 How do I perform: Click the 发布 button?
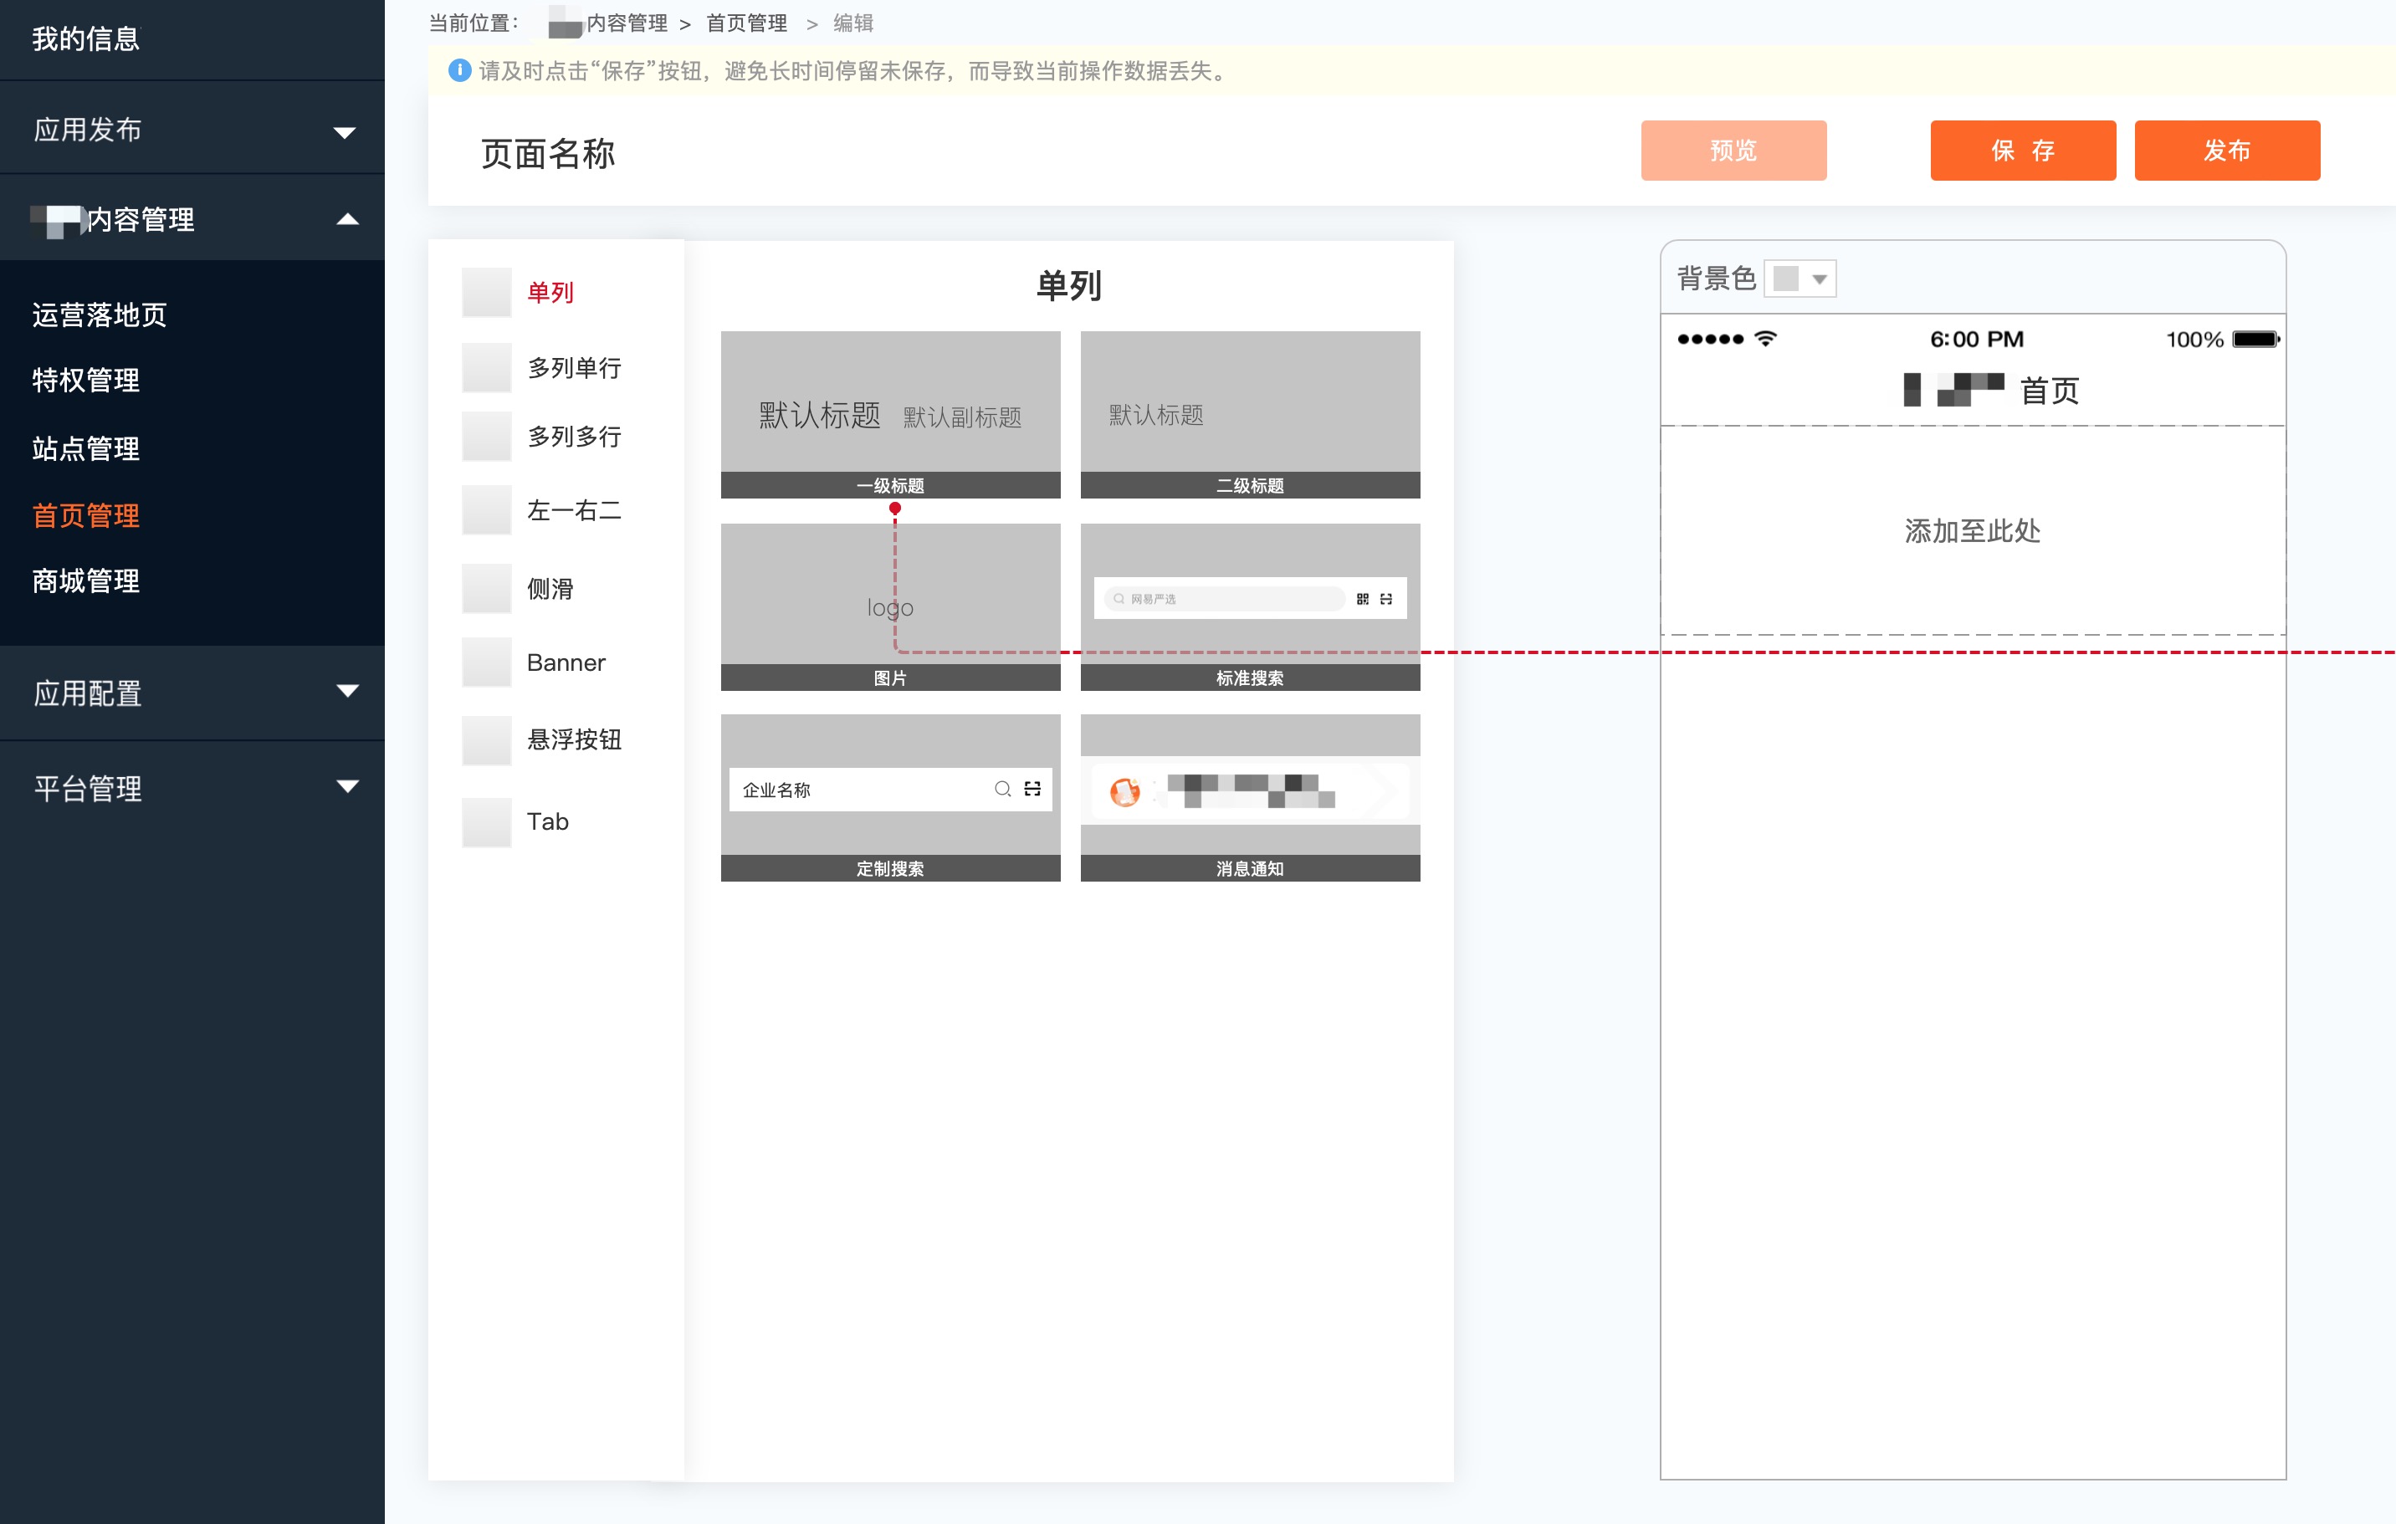click(x=2227, y=151)
